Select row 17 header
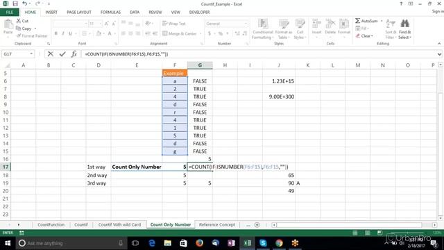Screen dimensions: 444x250 click(6, 167)
